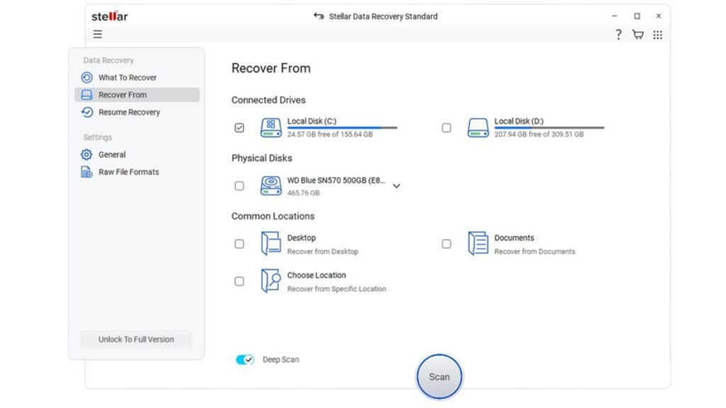This screenshot has width=726, height=408.
Task: Expand the WD Blue SN570 disk chevron
Action: (396, 186)
